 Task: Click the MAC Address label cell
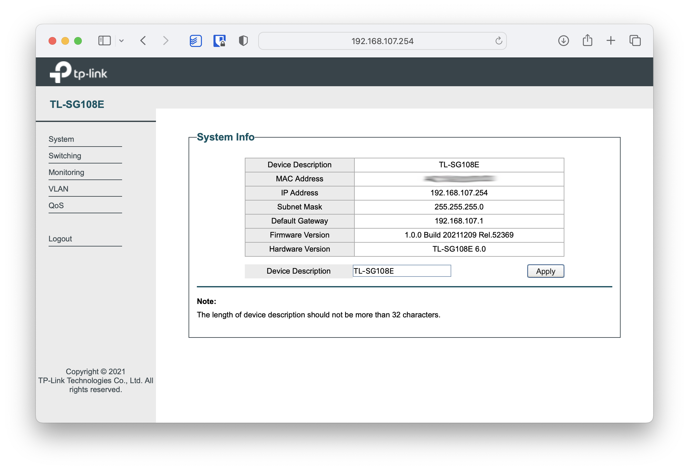(x=299, y=179)
